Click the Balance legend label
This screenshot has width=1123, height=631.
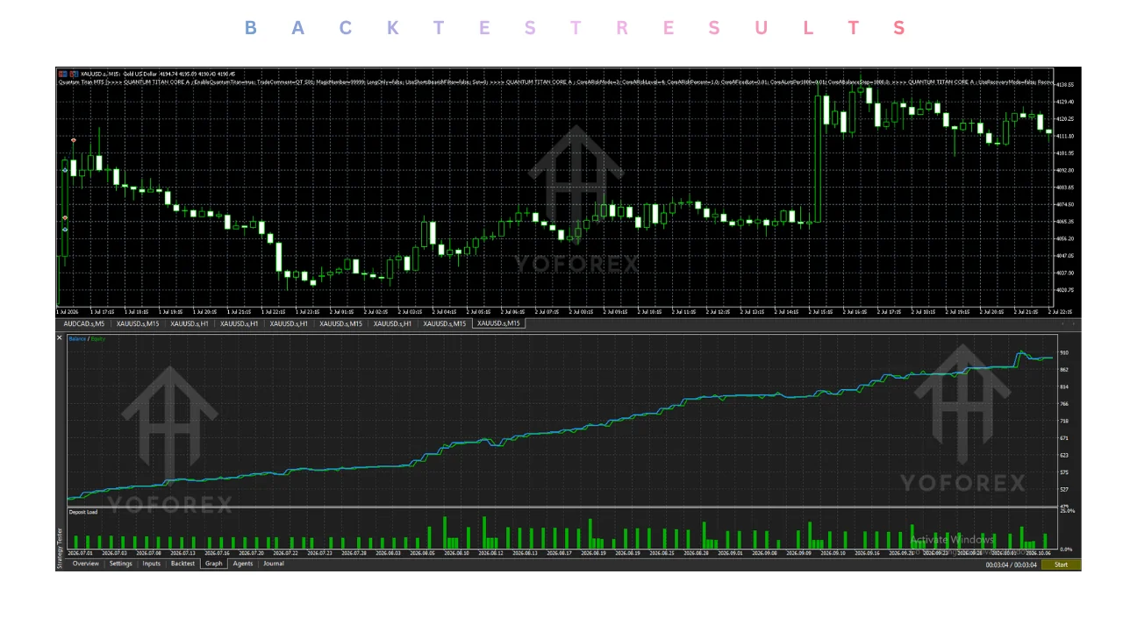click(x=77, y=338)
